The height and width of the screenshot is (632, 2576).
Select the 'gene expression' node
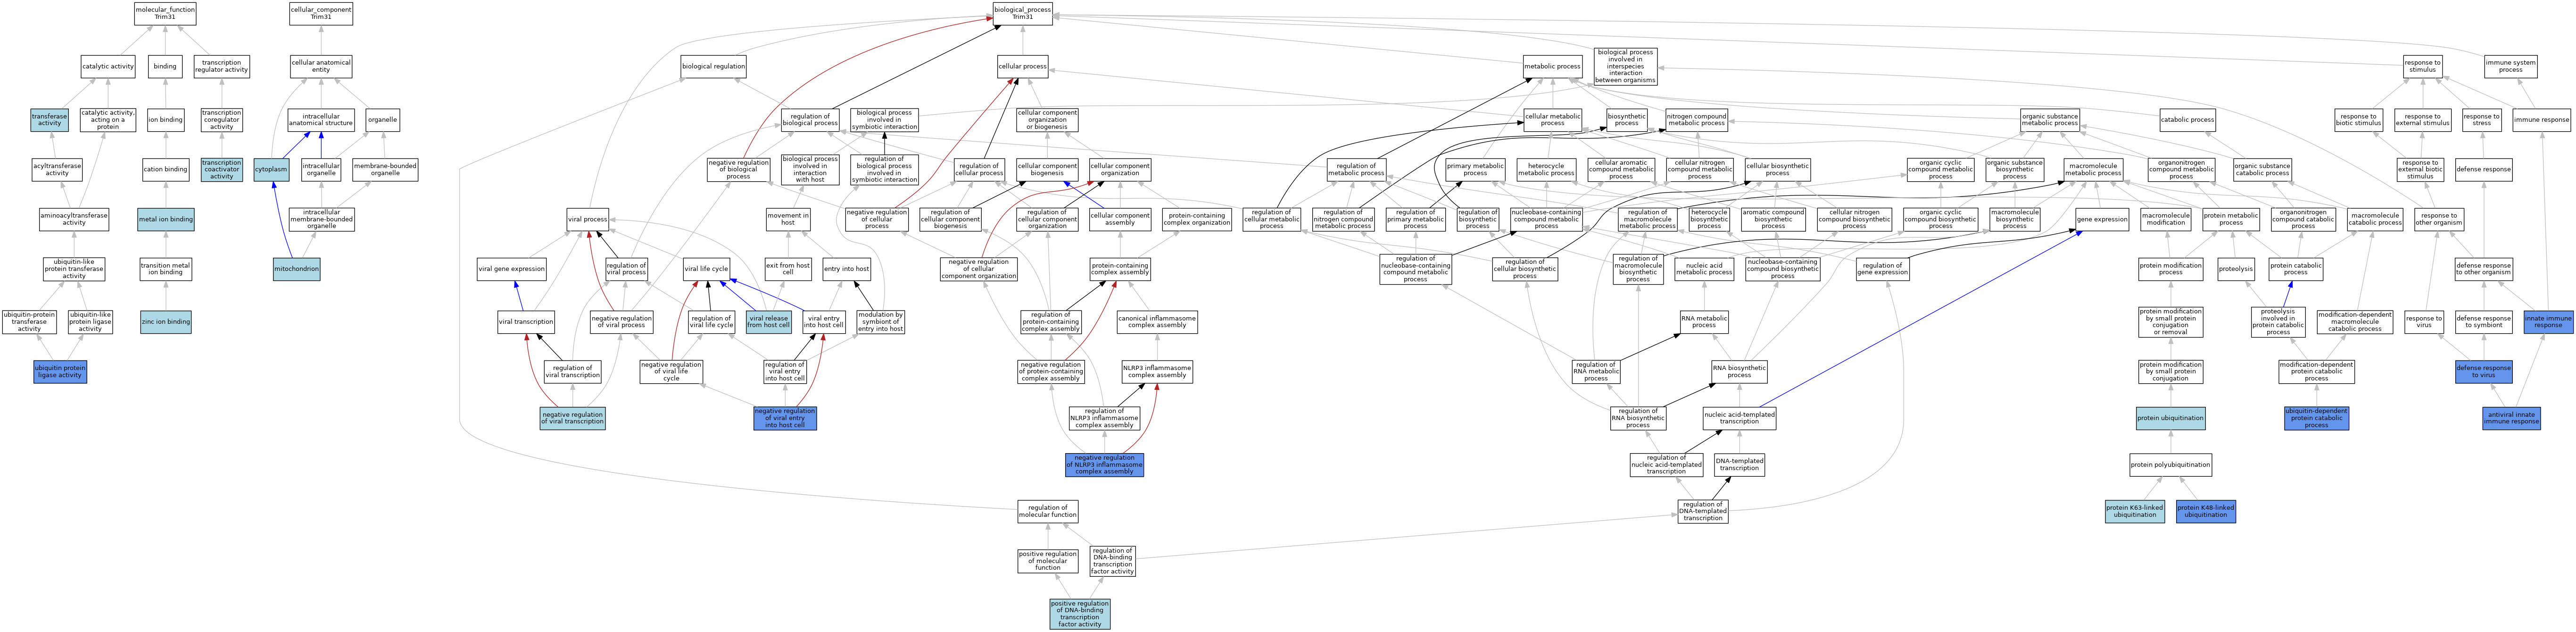pos(2102,219)
